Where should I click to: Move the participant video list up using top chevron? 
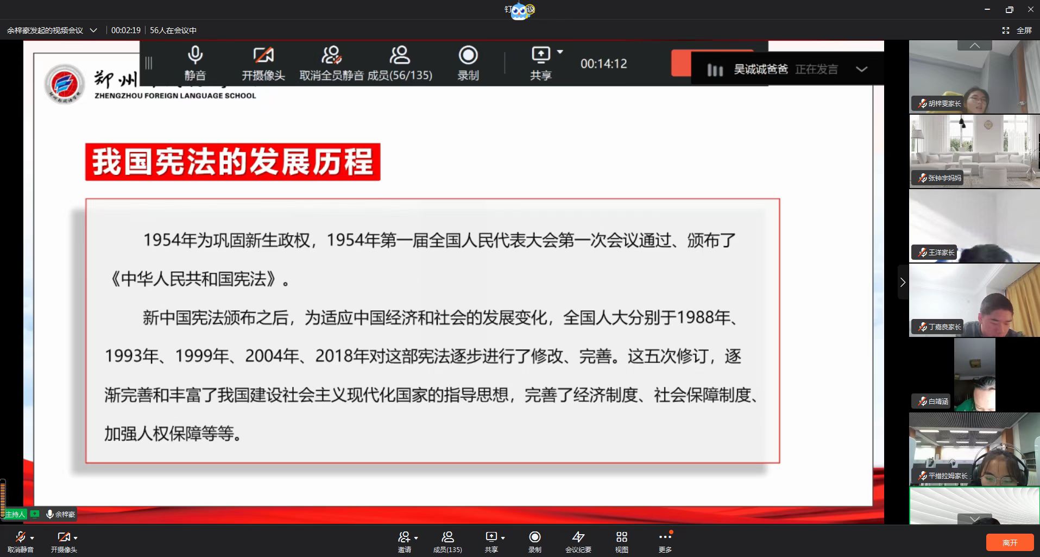tap(975, 46)
